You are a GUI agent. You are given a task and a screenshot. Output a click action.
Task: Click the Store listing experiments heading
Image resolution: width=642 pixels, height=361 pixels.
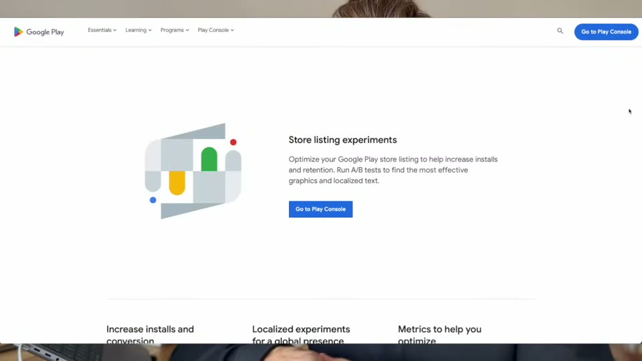click(342, 140)
